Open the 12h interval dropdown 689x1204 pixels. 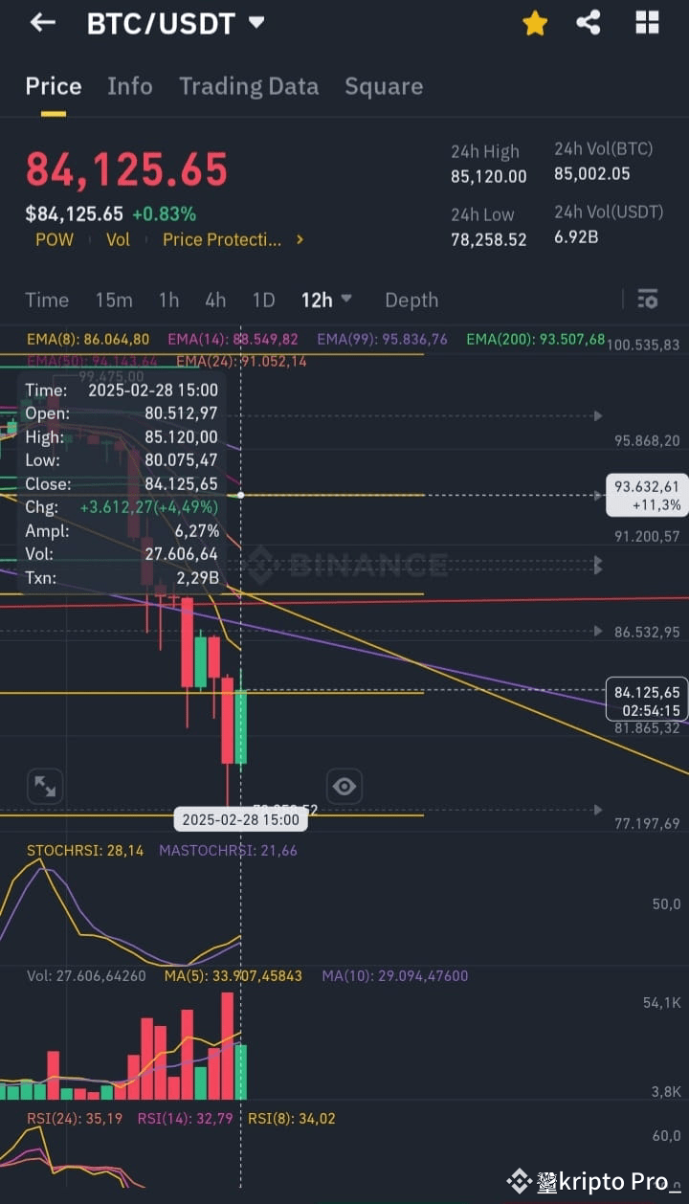326,300
